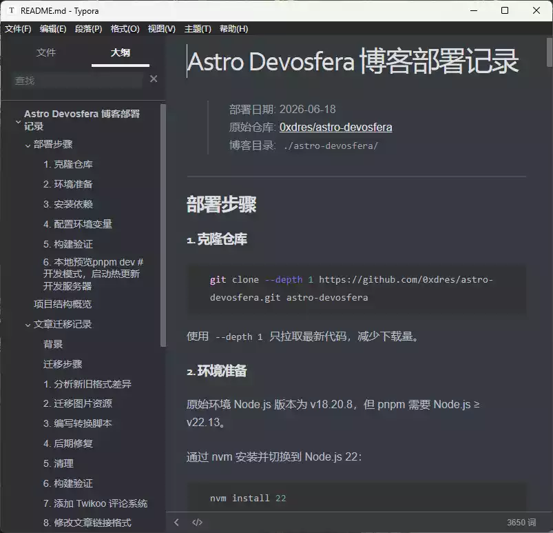This screenshot has height=533, width=553.
Task: Click the paragraph mentioning v18.20.8
Action: point(333,413)
